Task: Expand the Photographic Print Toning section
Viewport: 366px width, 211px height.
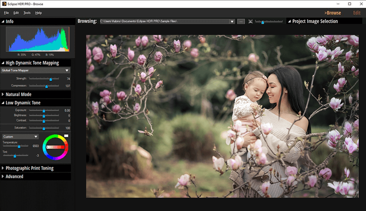Action: pos(3,168)
